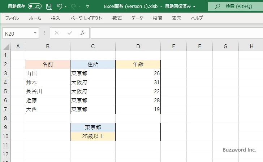This screenshot has width=263, height=162.
Task: Select column C header
Action: [x=93, y=46]
